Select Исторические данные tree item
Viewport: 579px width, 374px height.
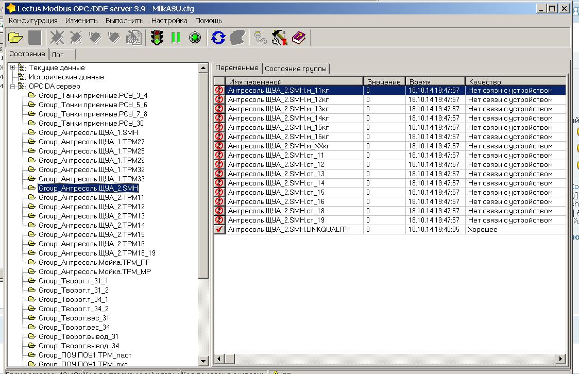coord(66,77)
